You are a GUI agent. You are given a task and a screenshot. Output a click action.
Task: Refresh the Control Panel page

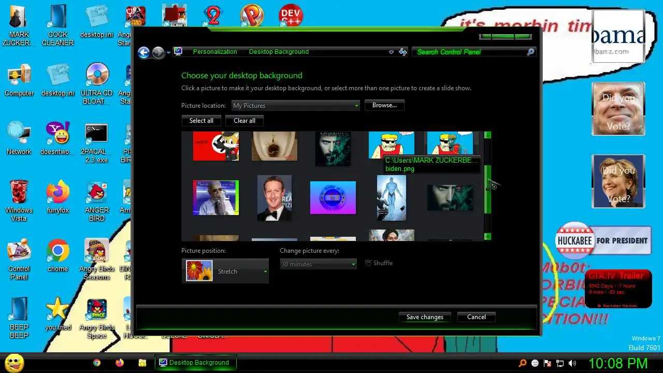tap(403, 52)
